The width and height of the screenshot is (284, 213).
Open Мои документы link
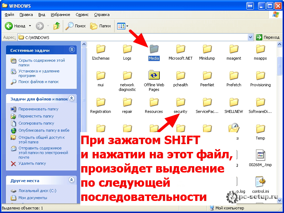pyautogui.click(x=33, y=198)
